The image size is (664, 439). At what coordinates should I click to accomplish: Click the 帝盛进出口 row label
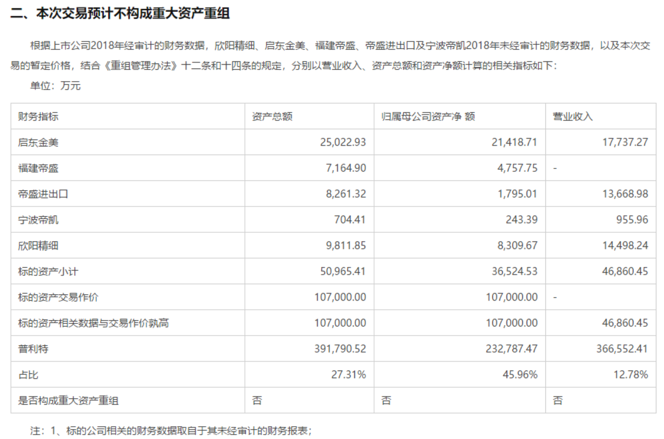[x=43, y=194]
